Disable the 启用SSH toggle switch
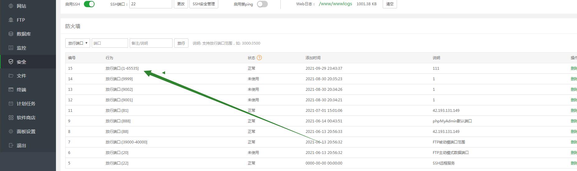Viewport: 577px width, 171px height. point(89,4)
